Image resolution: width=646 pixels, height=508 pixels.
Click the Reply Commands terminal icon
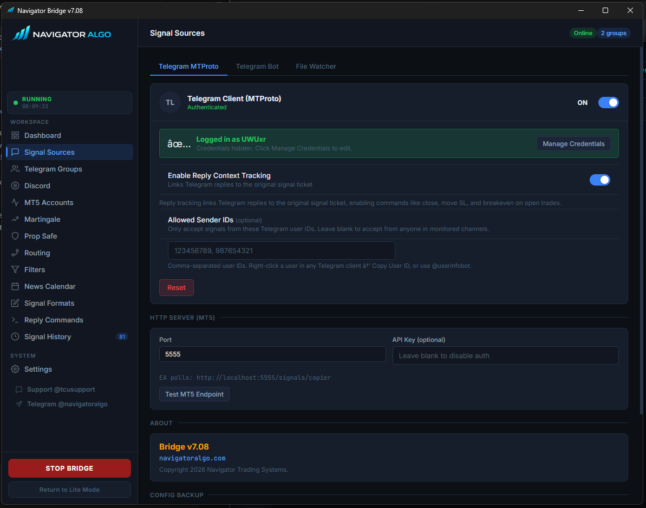[x=15, y=320]
